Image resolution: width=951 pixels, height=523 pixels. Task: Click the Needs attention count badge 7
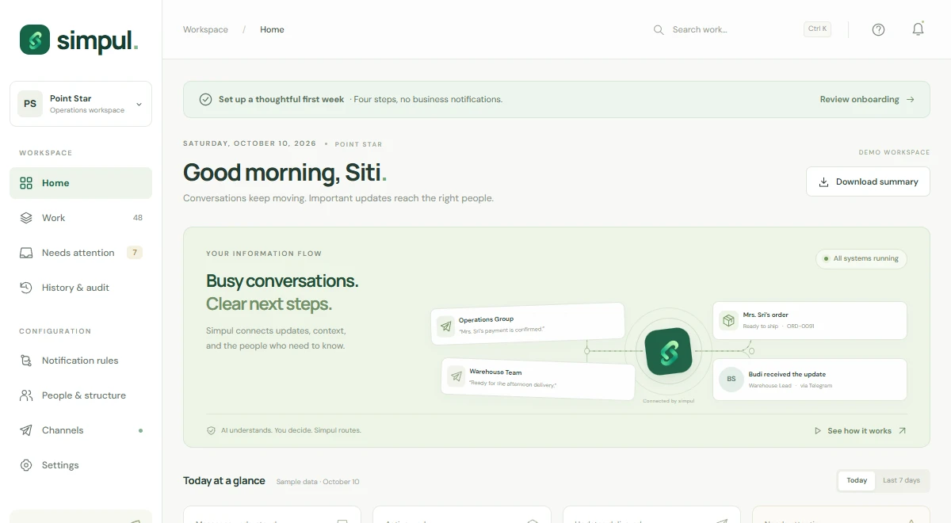point(135,253)
